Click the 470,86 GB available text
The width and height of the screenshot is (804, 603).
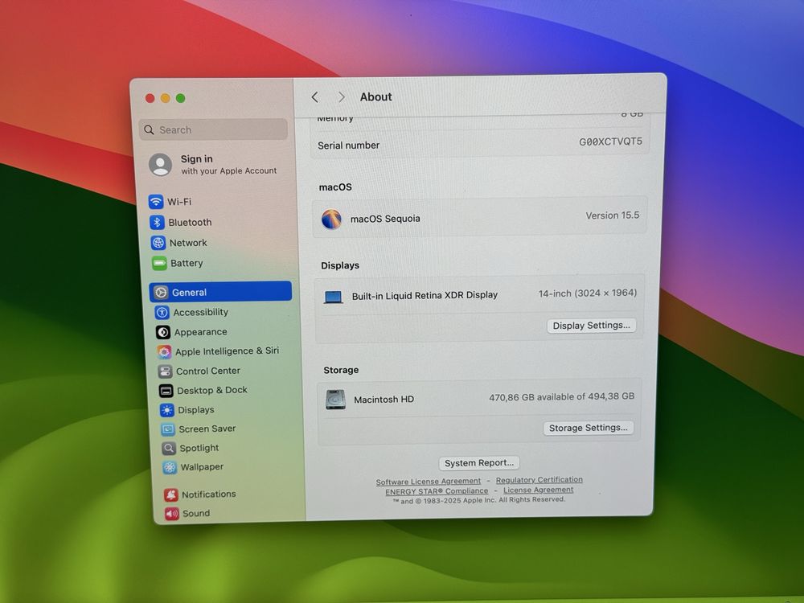pyautogui.click(x=561, y=397)
